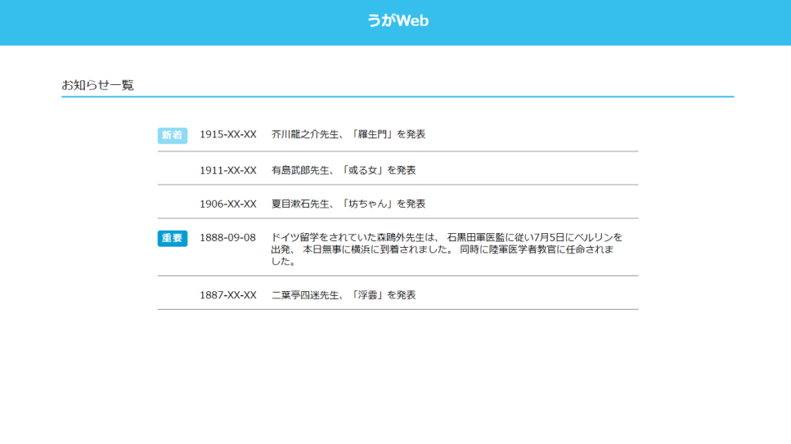Click the 1906-XX-XX date
Viewport: 791px width, 444px height.
click(228, 204)
